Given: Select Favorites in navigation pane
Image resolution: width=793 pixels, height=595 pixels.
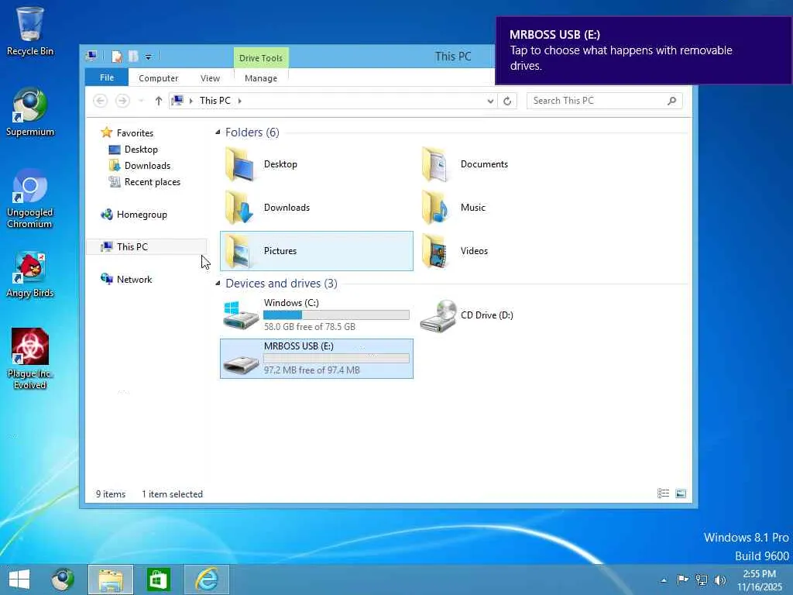Looking at the screenshot, I should 135,133.
